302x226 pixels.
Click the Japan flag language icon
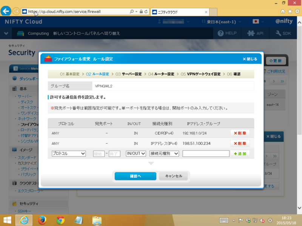[x=256, y=21]
